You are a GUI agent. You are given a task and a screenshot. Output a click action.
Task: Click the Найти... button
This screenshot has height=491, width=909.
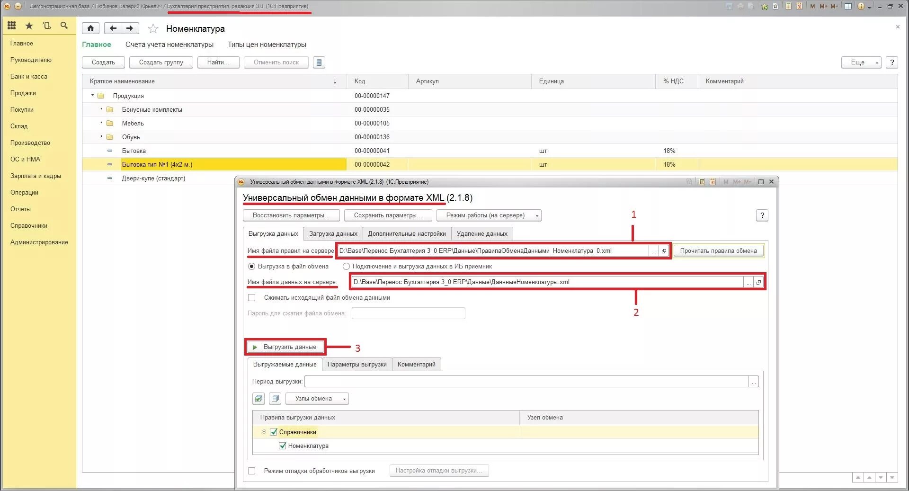218,62
